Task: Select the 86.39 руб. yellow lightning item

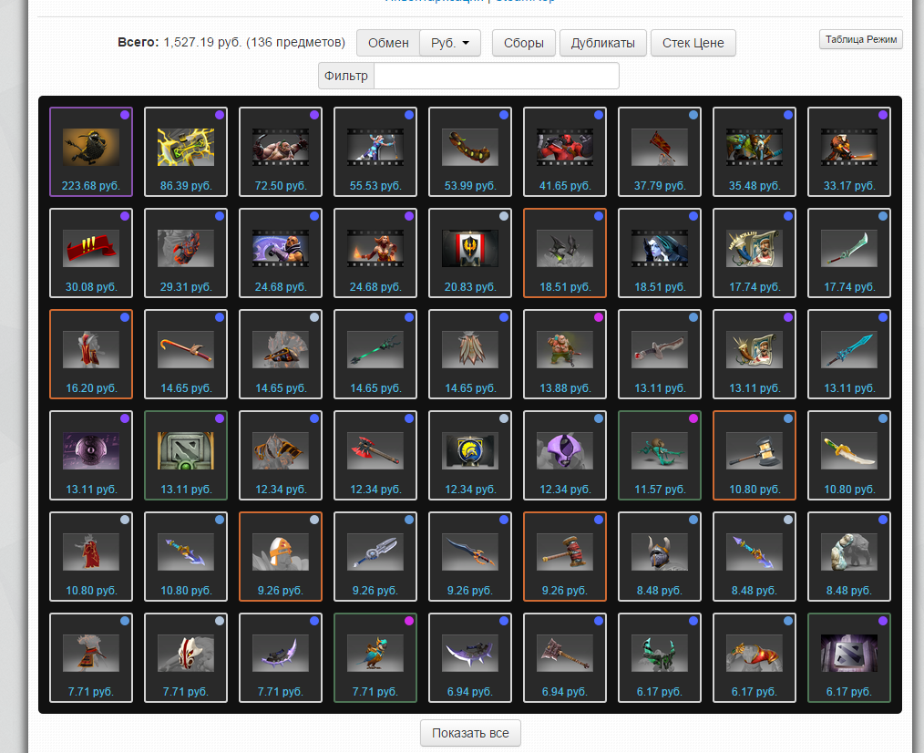Action: point(186,151)
